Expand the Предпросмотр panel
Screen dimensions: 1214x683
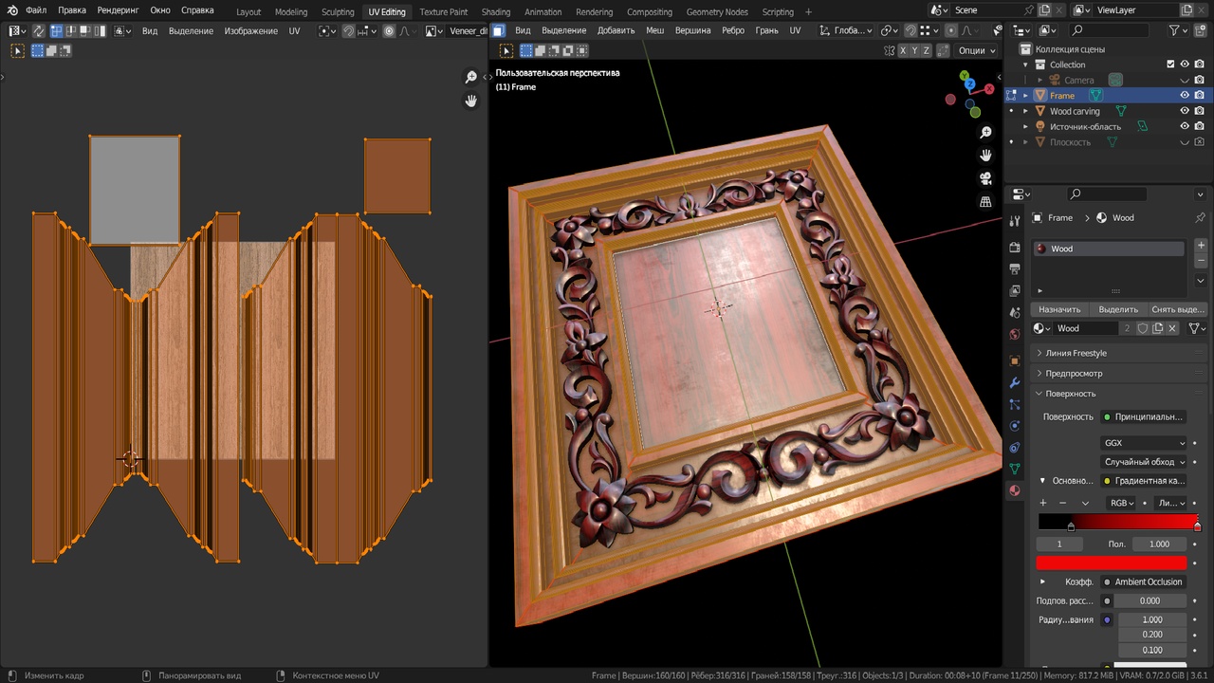point(1117,373)
